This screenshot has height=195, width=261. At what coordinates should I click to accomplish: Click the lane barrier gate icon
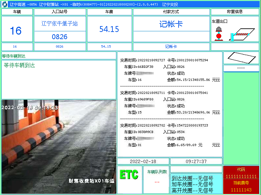coord(241,34)
